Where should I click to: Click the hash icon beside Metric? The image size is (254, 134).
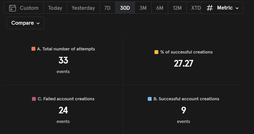[210, 8]
